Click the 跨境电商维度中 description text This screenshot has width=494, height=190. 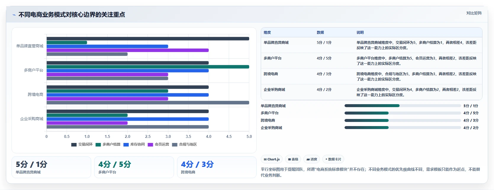click(416, 77)
